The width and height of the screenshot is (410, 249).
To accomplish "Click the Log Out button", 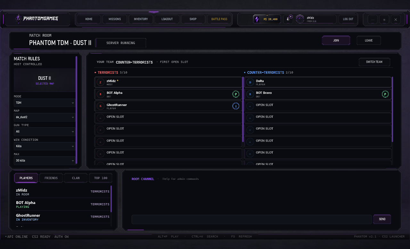I will point(348,19).
